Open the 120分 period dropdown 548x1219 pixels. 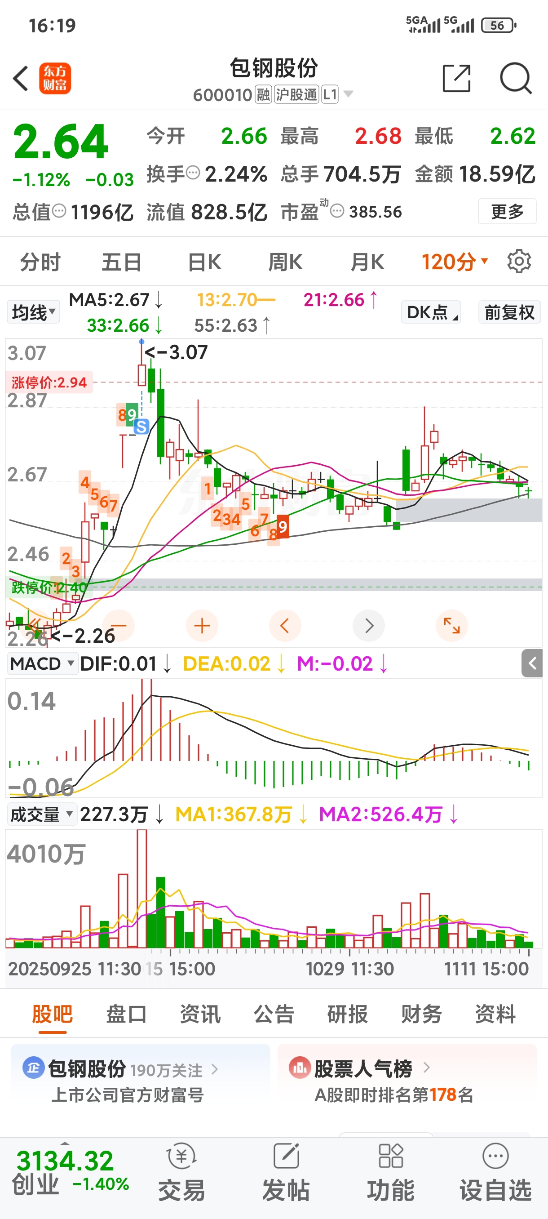455,261
